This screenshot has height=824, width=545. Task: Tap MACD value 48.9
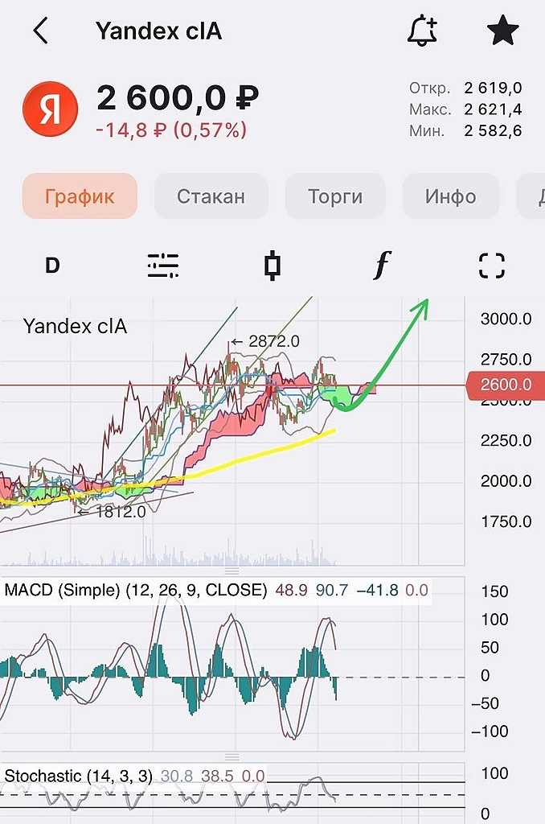(292, 590)
